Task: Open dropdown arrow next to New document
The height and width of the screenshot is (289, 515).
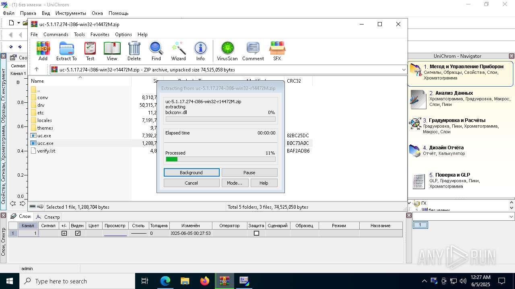Action: point(18,23)
